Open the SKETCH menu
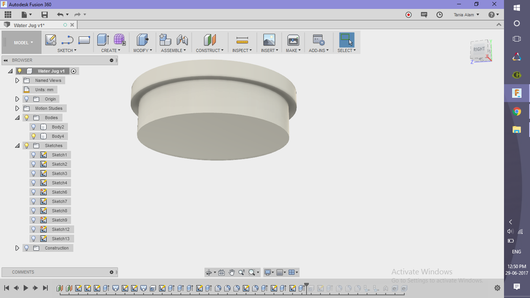Screen dimensions: 530x298 point(67,50)
